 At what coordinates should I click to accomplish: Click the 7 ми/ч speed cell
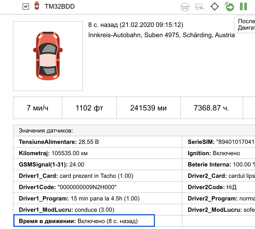(38, 108)
